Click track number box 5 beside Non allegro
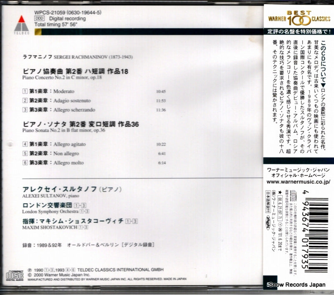Viewport: 334px width, 295px height. pyautogui.click(x=25, y=154)
